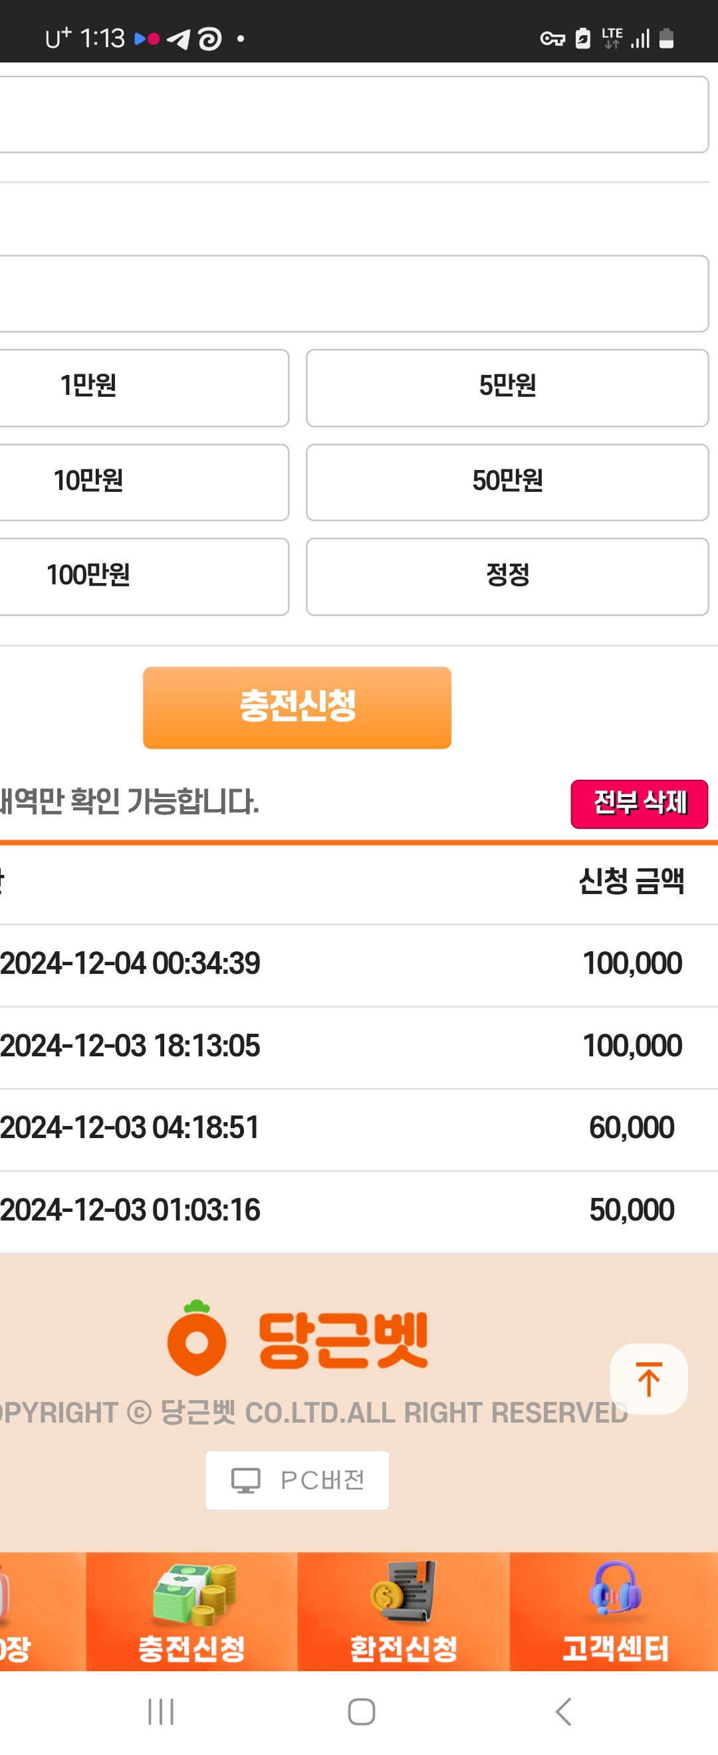Viewport: 718px width, 1755px height.
Task: Open 고객센터 headset icon
Action: pyautogui.click(x=614, y=1588)
